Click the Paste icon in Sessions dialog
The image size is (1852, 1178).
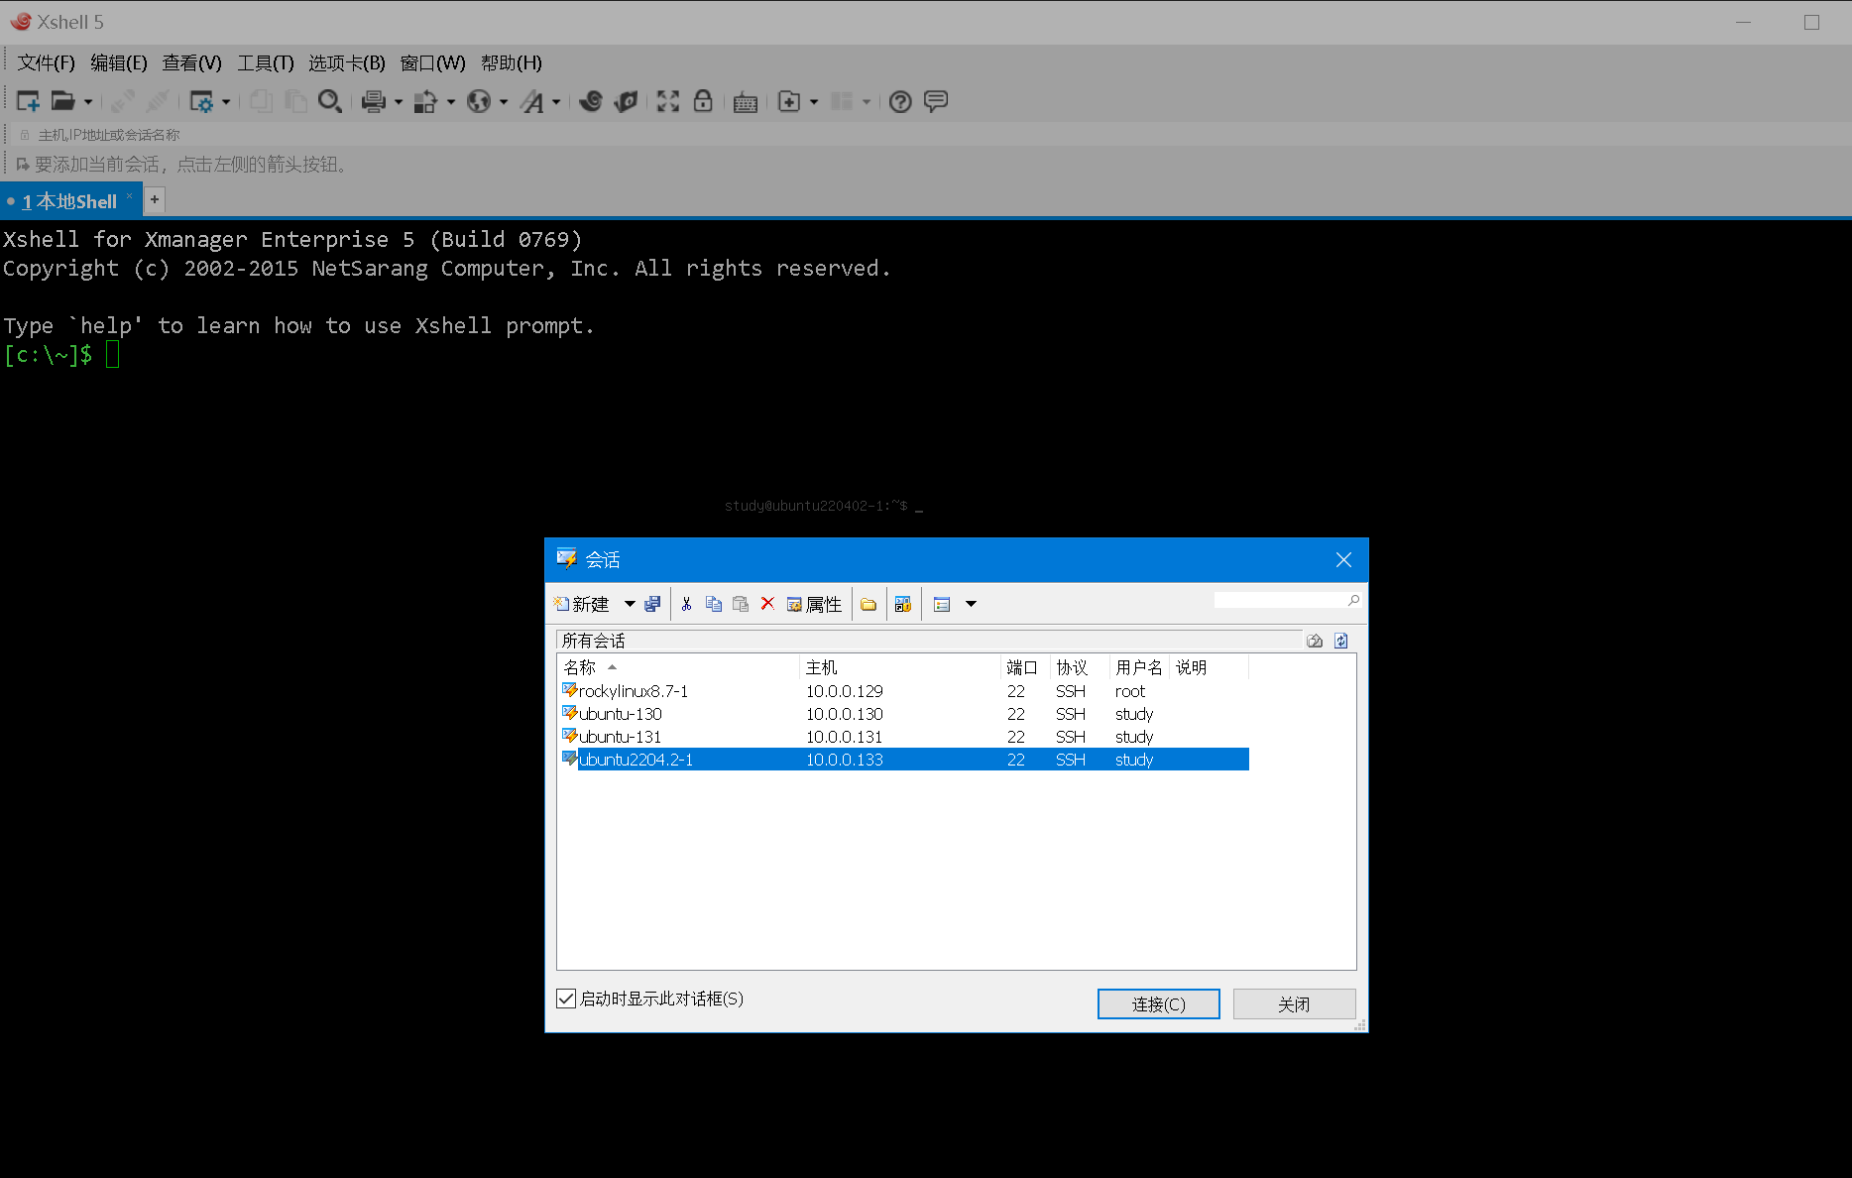coord(741,604)
